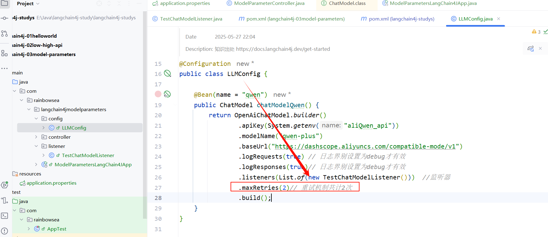This screenshot has height=237, width=548.
Task: Switch to ModelParameterController.java tab
Action: pyautogui.click(x=266, y=3)
